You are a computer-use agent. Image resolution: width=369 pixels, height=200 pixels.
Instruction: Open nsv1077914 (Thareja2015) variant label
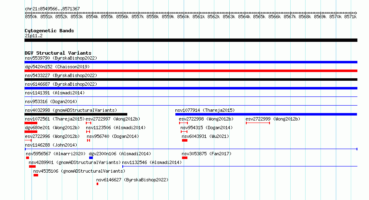click(205, 110)
